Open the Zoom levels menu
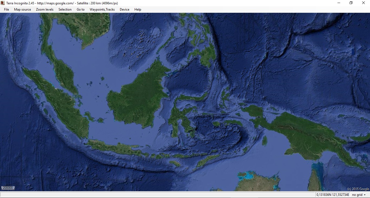The width and height of the screenshot is (370, 198). [45, 10]
